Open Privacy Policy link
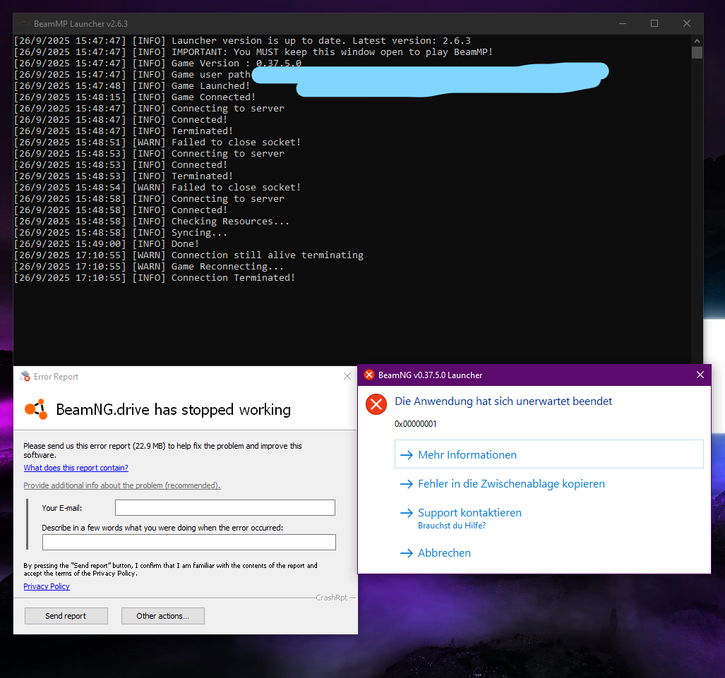 pos(46,586)
